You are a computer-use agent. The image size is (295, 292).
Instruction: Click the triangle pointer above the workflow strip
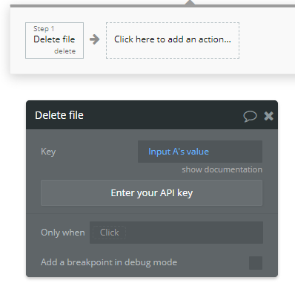(190, 2)
